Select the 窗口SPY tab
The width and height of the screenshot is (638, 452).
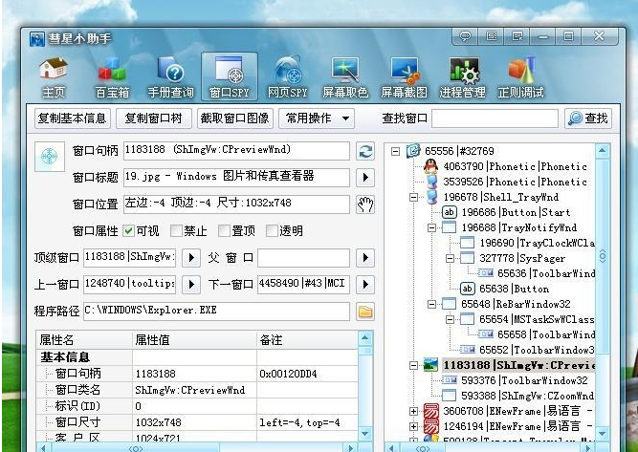click(229, 76)
